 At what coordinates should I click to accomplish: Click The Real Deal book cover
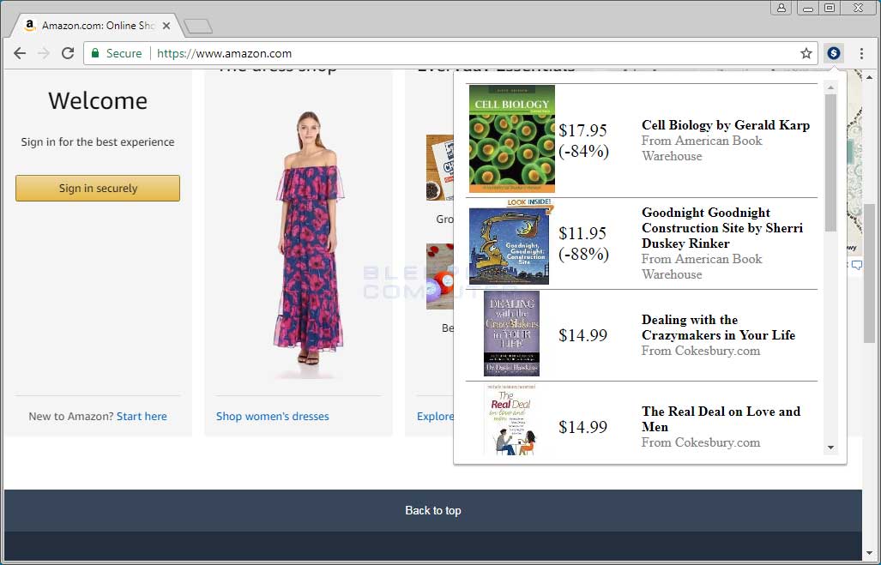[510, 419]
